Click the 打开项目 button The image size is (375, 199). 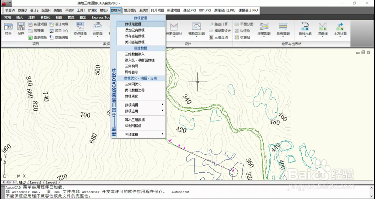[x=157, y=10]
